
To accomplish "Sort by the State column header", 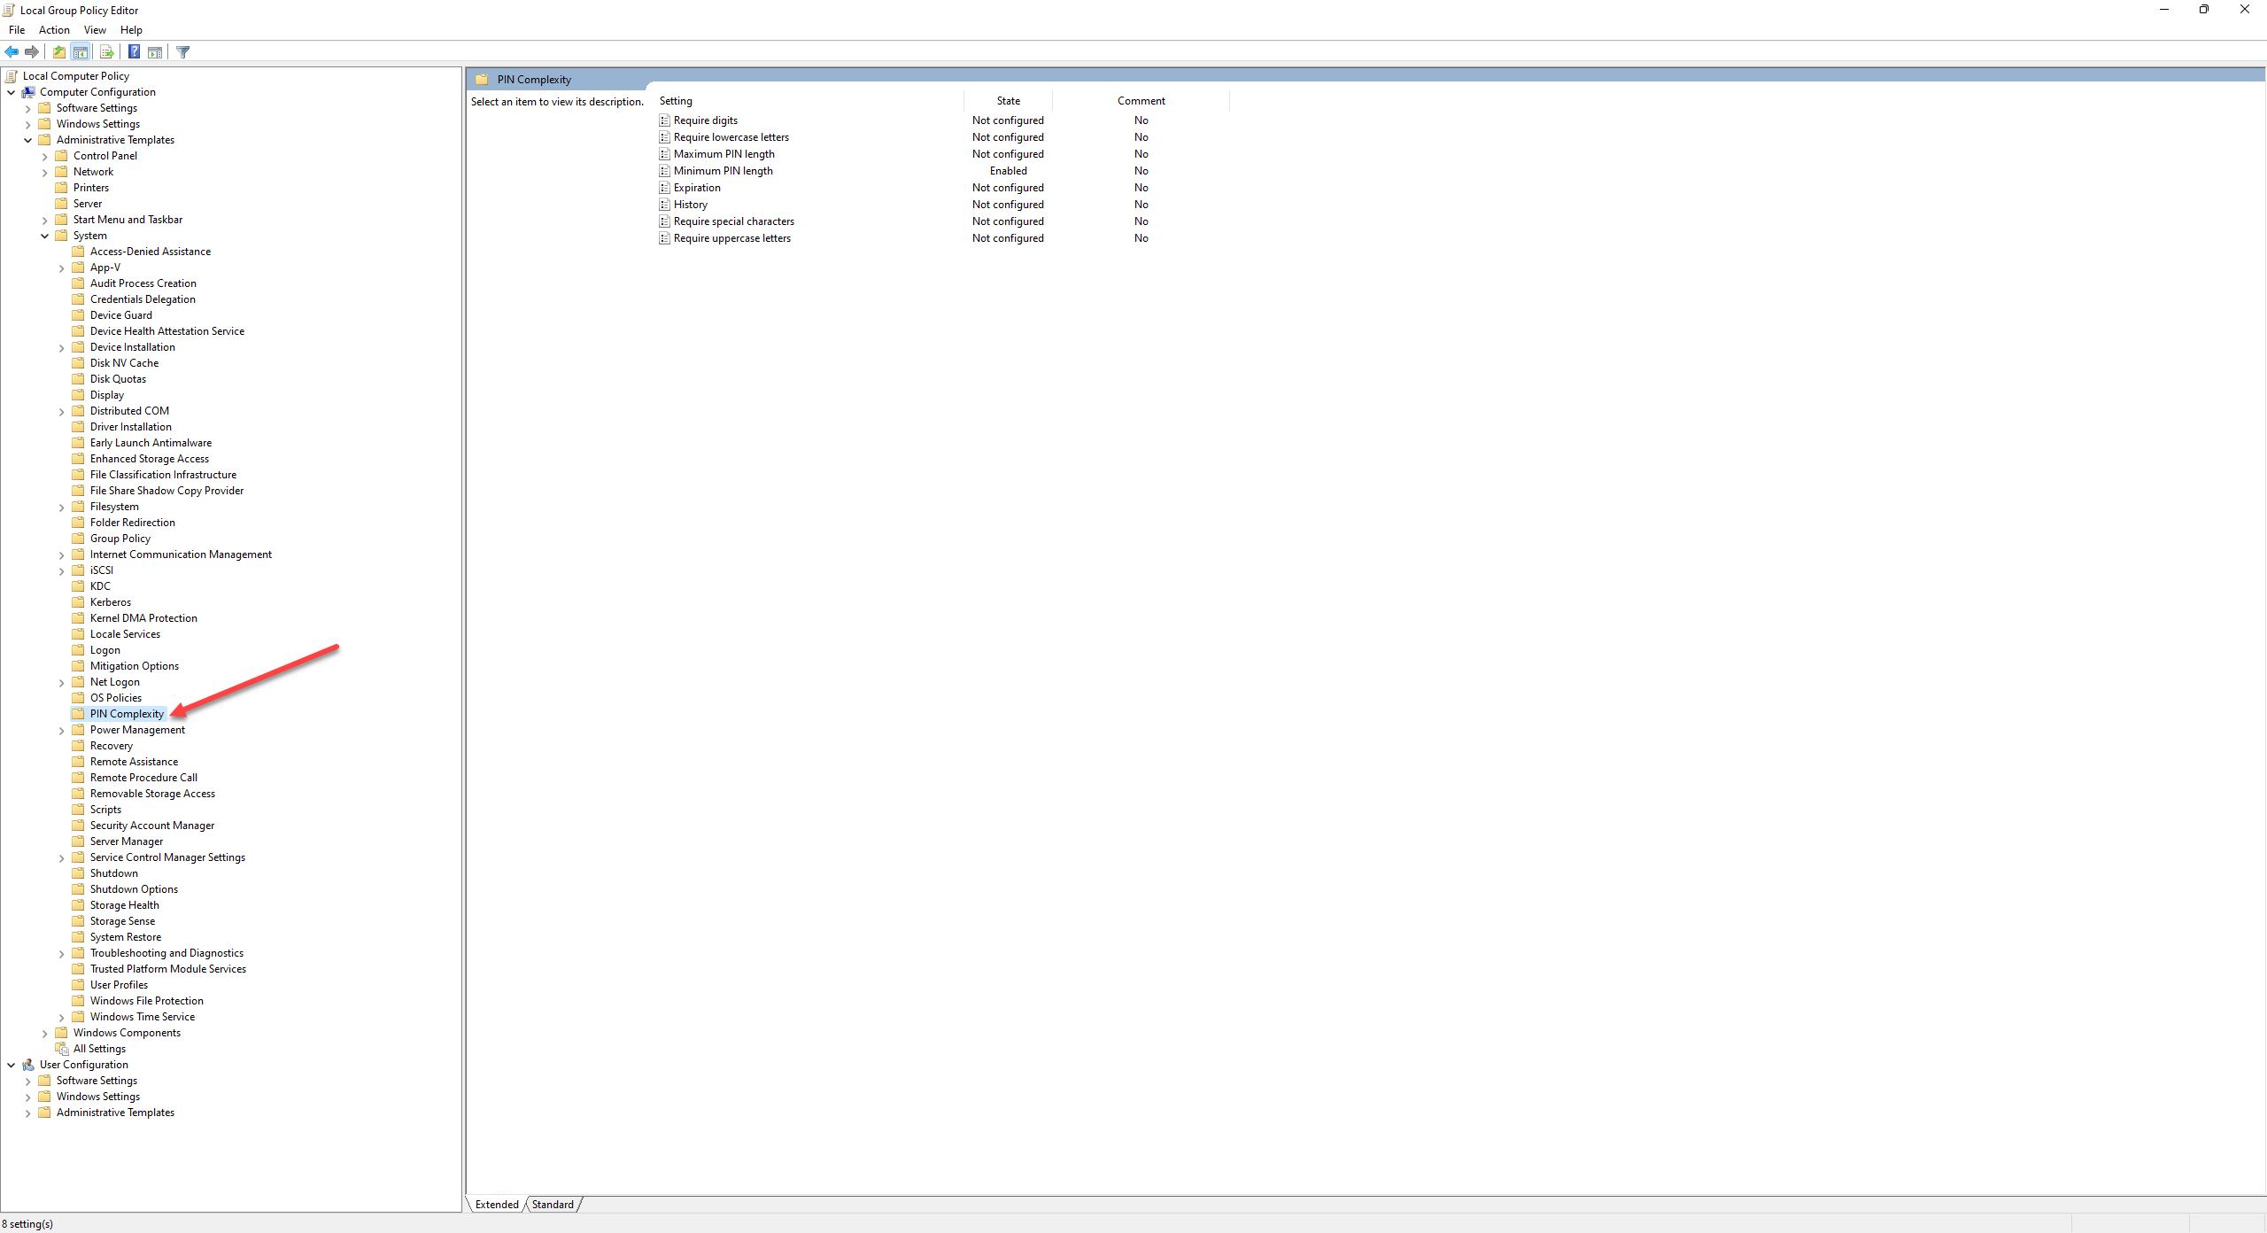I will pos(1008,101).
